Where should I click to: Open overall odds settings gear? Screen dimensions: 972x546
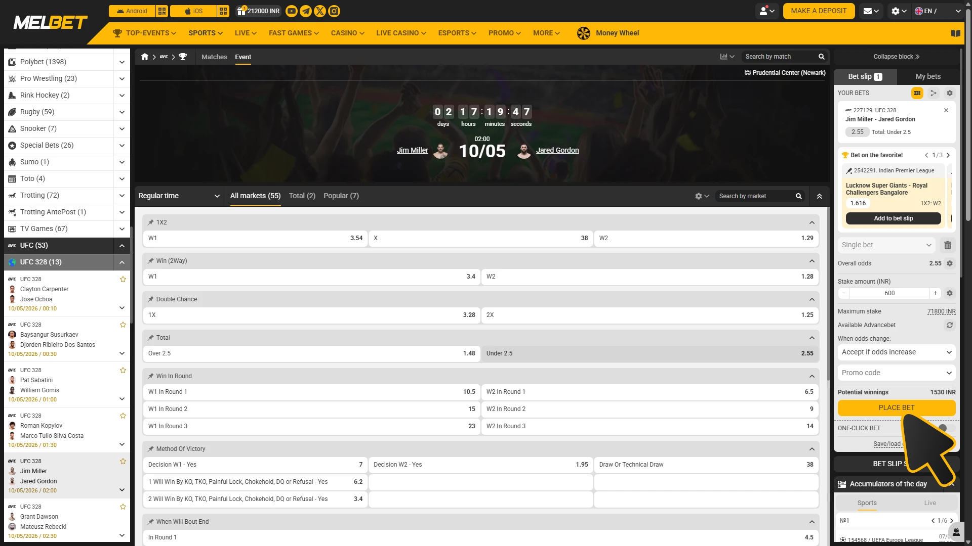pos(950,263)
